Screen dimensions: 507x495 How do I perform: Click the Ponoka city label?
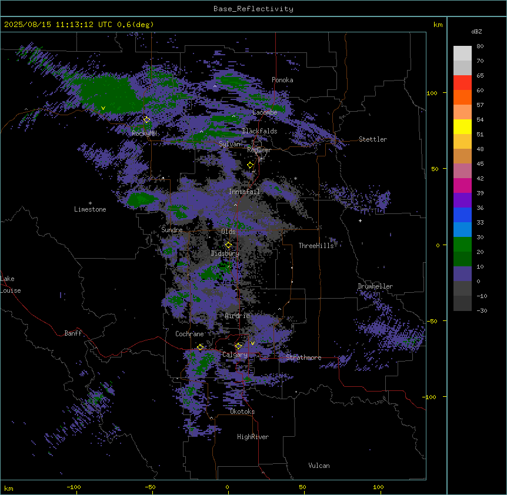pos(282,80)
